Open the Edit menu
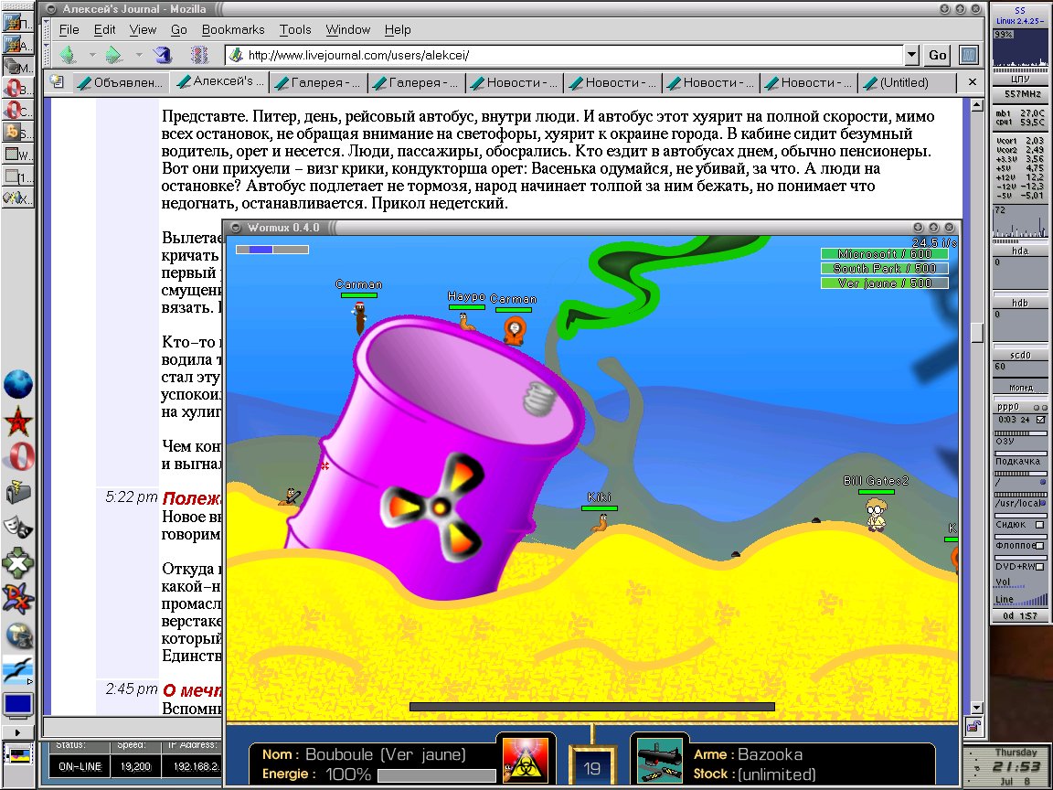Screen dimensions: 1053x790 (x=104, y=29)
